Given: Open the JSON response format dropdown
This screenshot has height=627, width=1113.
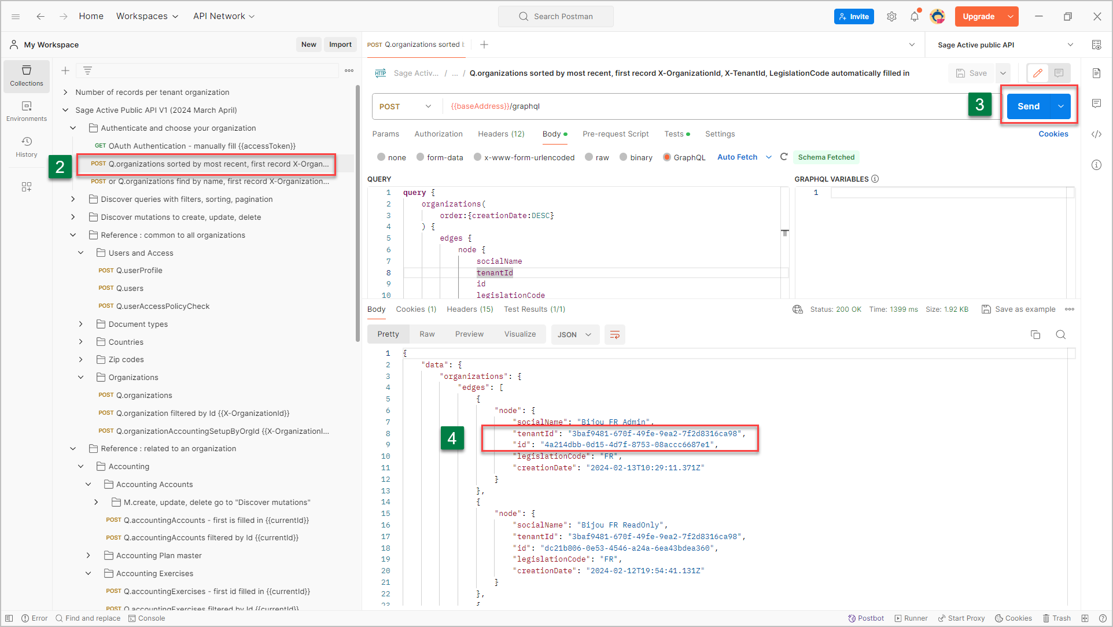Looking at the screenshot, I should 574,334.
